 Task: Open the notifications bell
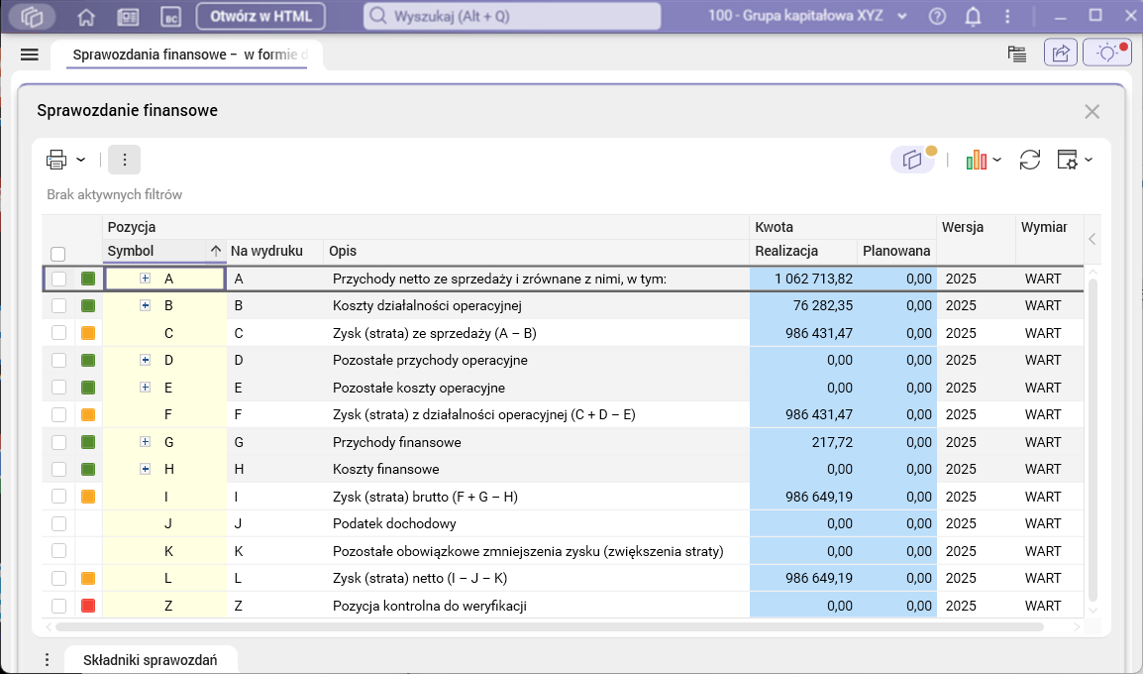point(974,17)
